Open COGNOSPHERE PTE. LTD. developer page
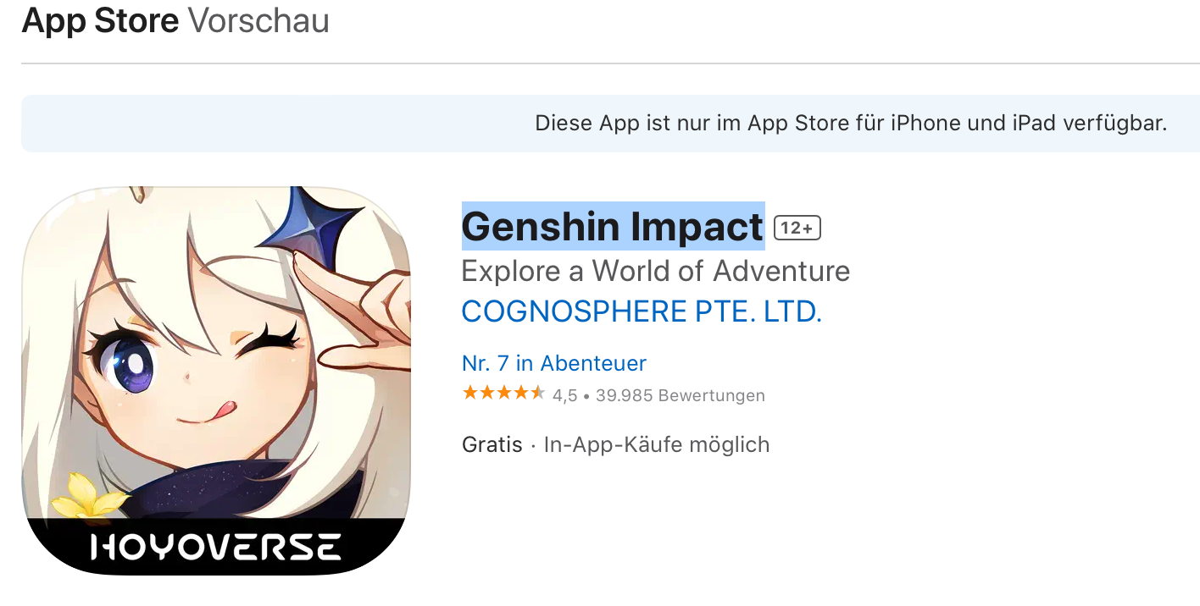Viewport: 1200px width, 606px height. tap(642, 312)
